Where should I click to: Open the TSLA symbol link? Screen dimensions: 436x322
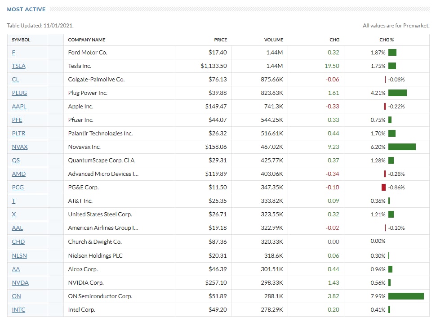tap(18, 66)
